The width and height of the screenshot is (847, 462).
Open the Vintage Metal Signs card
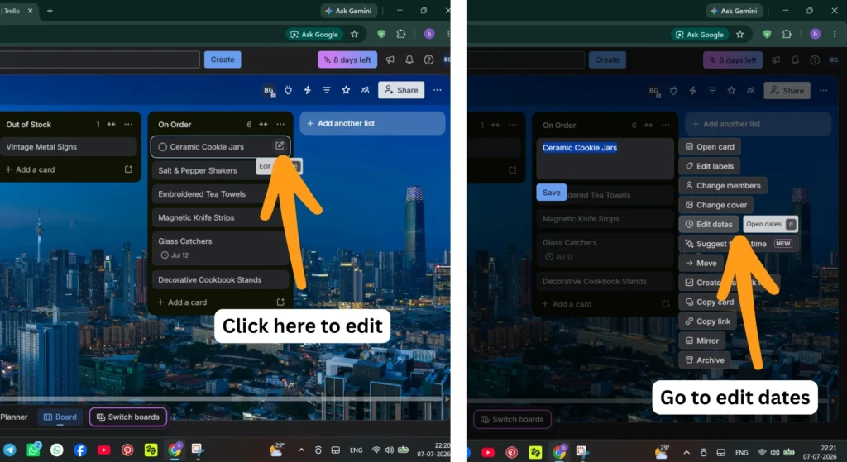coord(69,147)
